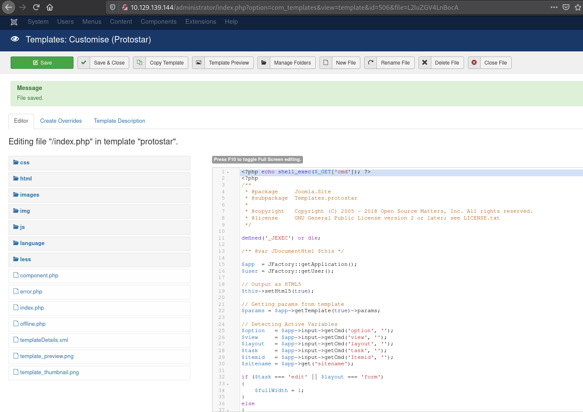Image resolution: width=583 pixels, height=412 pixels.
Task: Click the copy icon beside Copy Template
Action: 139,62
